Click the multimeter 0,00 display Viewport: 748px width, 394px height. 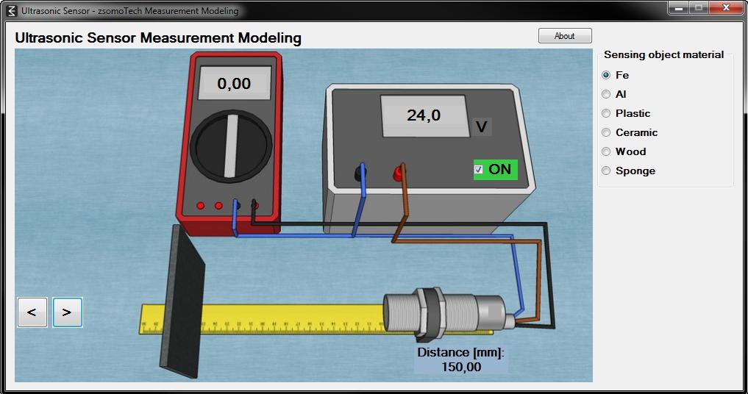click(234, 84)
